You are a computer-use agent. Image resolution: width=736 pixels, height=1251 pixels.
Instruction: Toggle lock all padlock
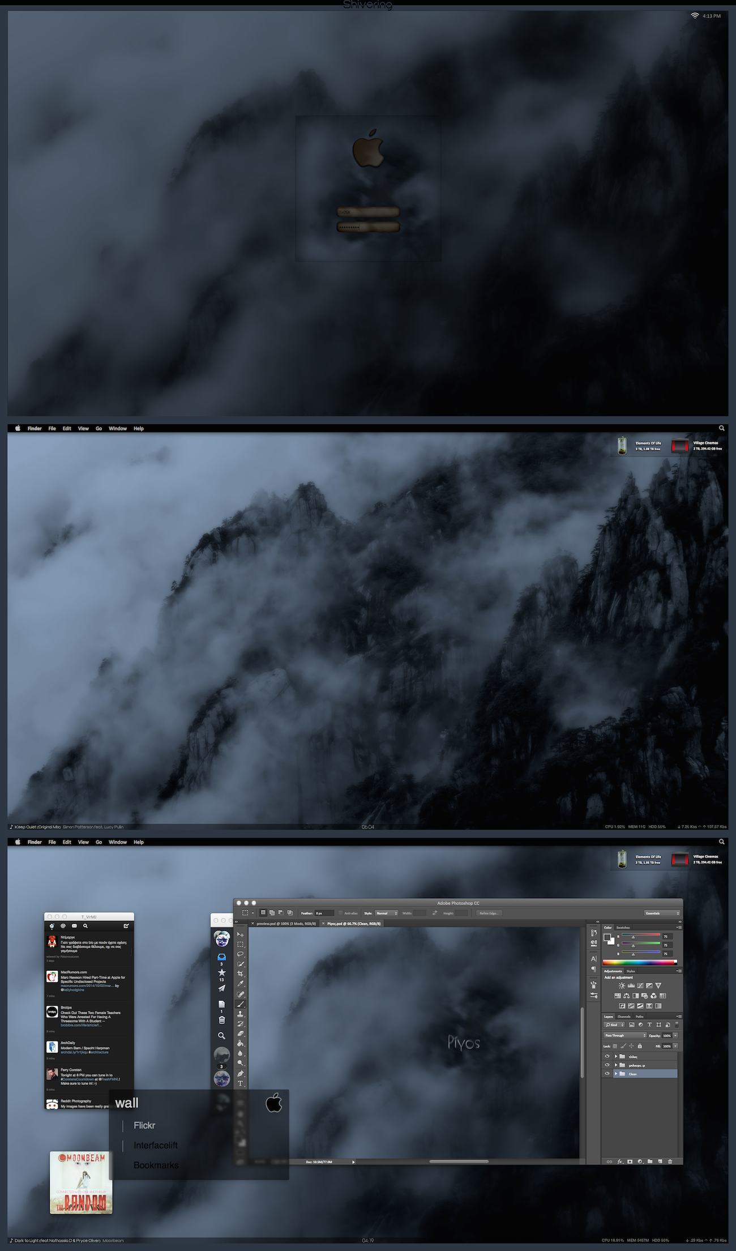click(640, 1046)
